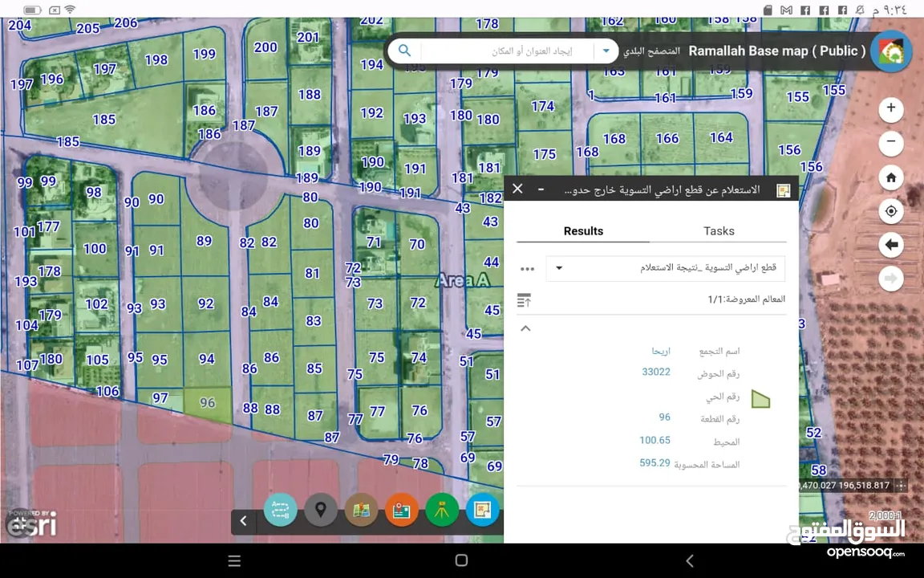Activate the my-location button
924x578 pixels.
891,211
